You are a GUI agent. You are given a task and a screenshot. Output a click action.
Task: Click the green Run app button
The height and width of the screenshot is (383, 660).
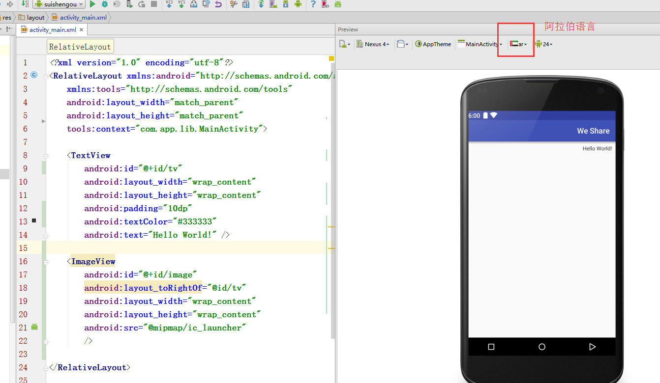point(92,4)
